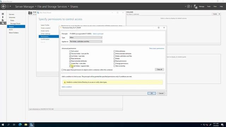Click Cancel in Permission Entry dialog
Screen dimensions: 226x127
point(161,93)
